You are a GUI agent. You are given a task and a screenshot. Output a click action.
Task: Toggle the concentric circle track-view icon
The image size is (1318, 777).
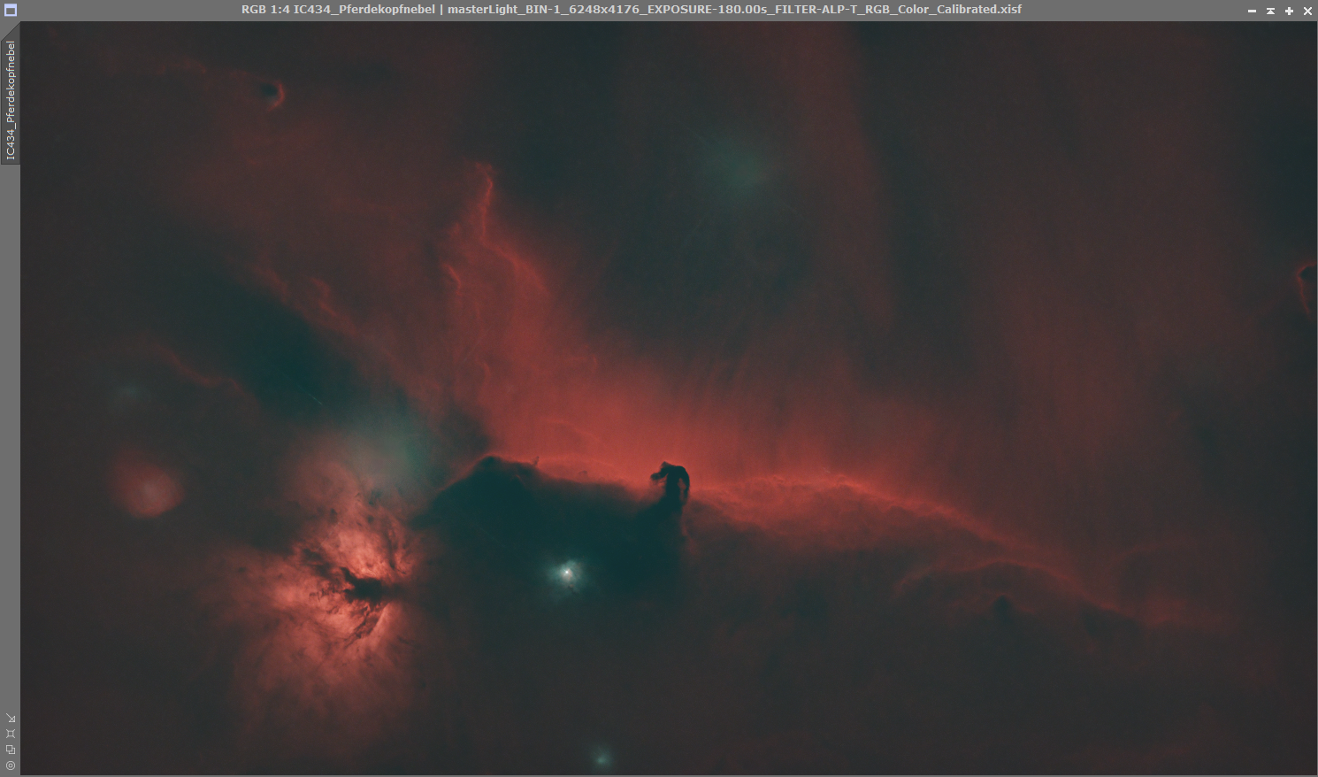pyautogui.click(x=11, y=765)
